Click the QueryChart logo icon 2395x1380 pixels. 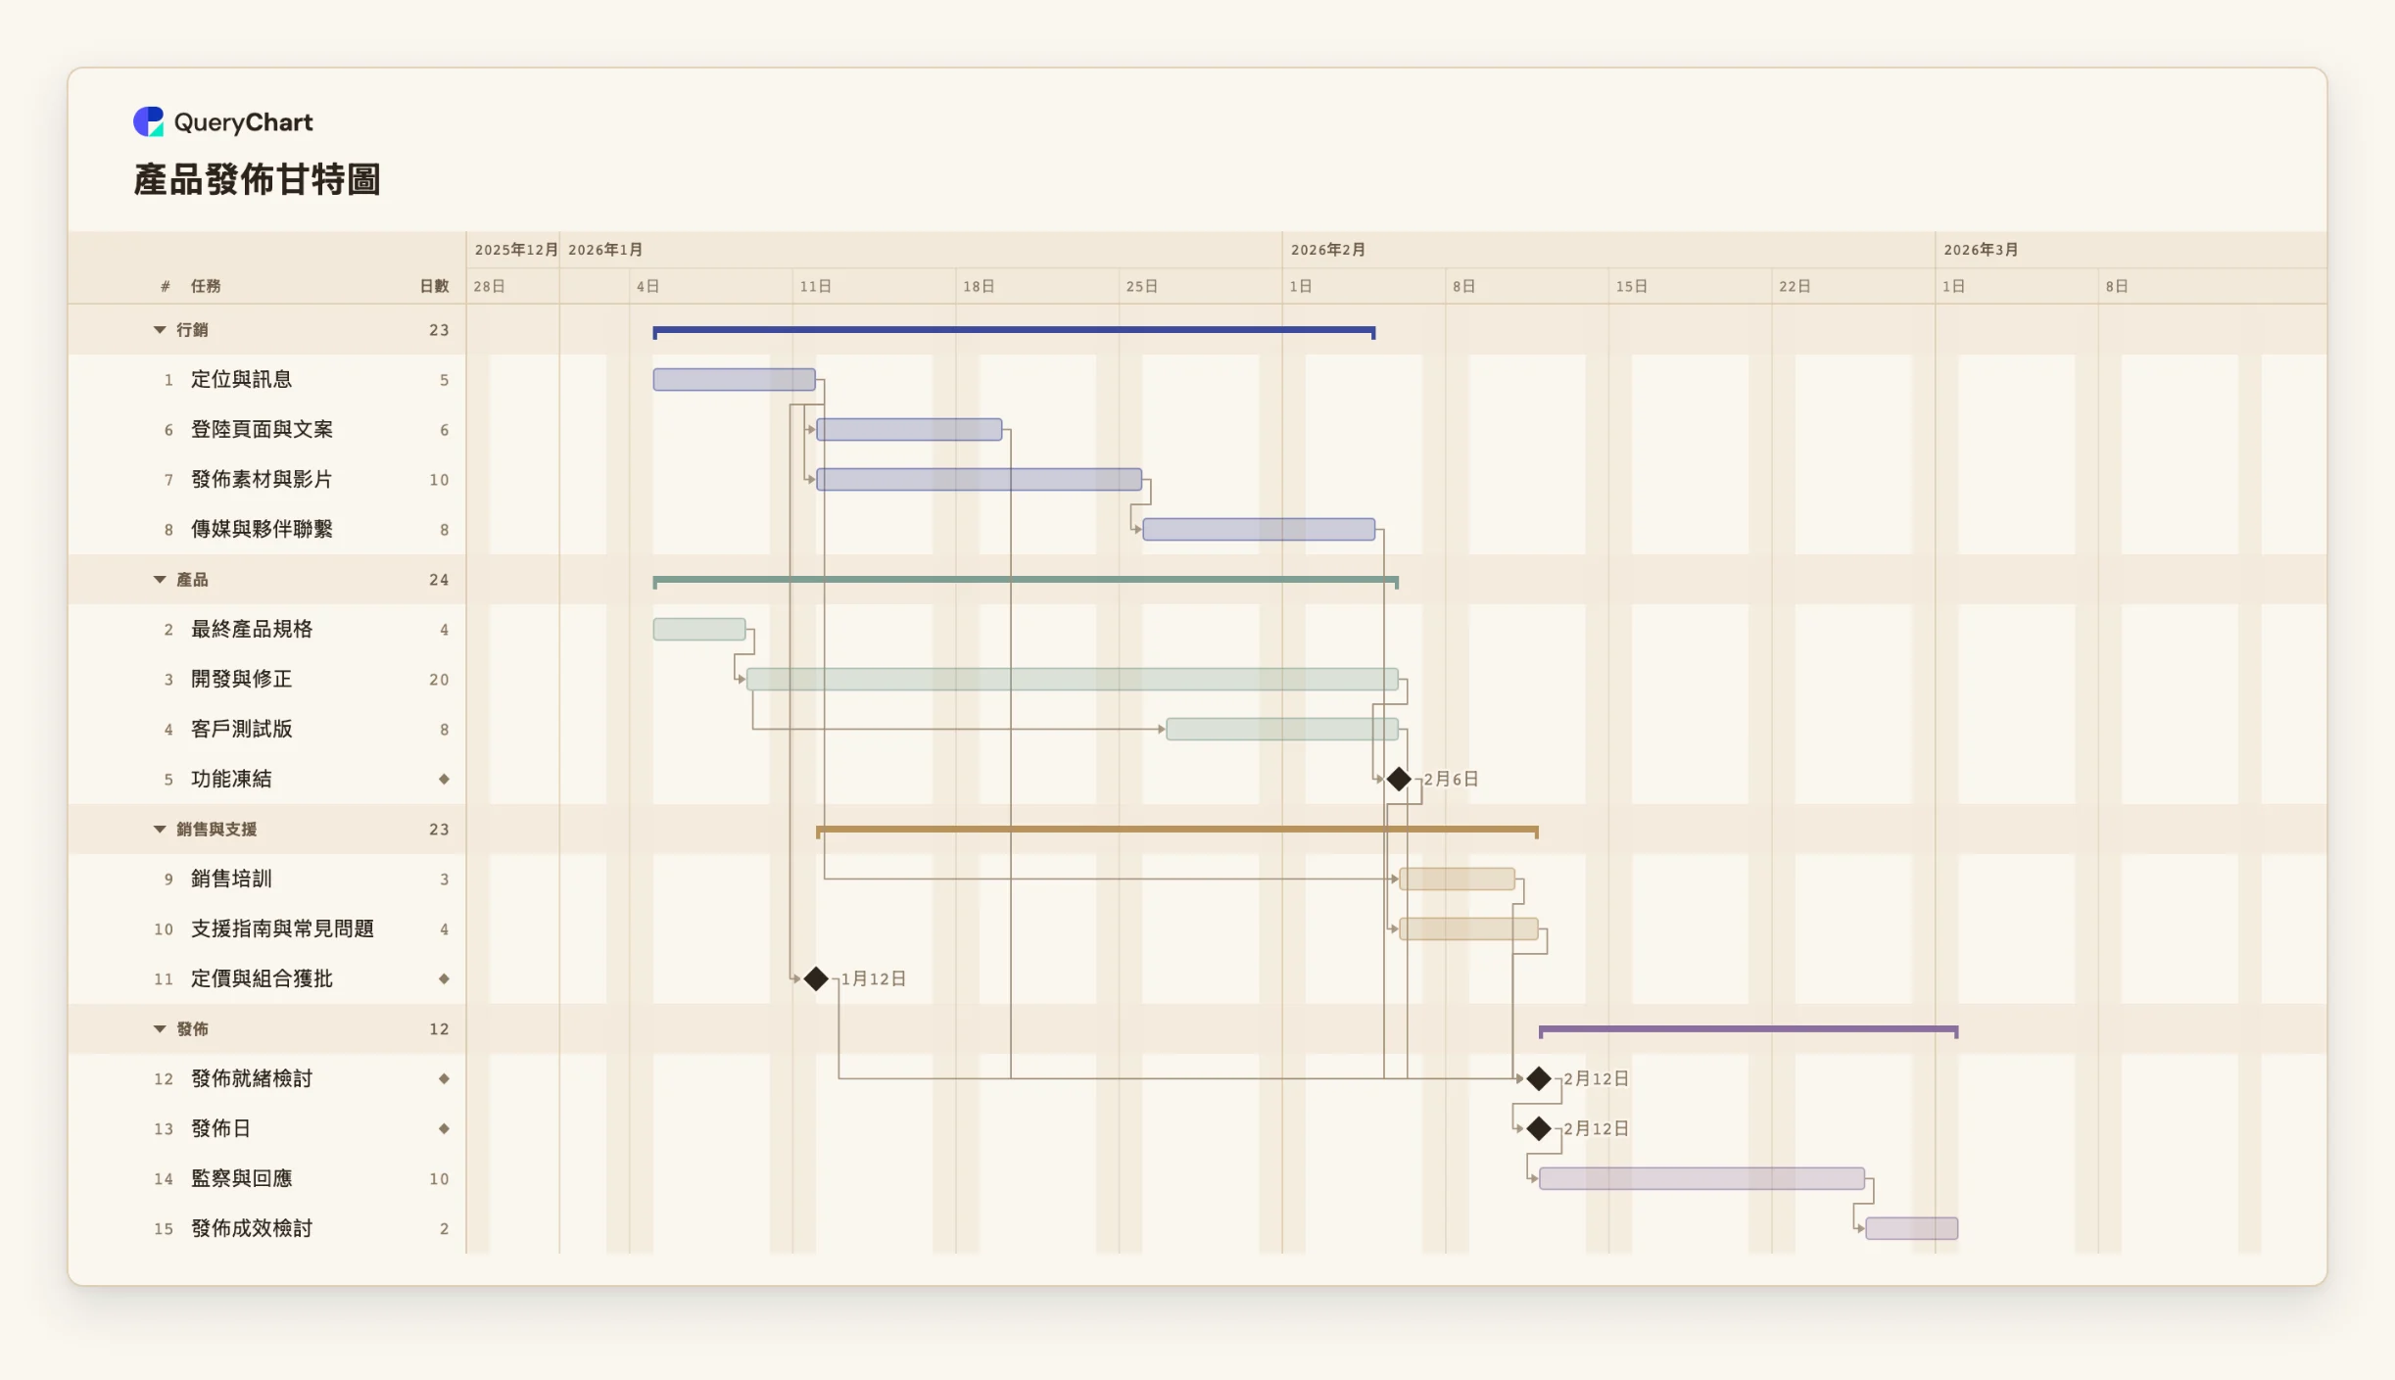tap(149, 121)
